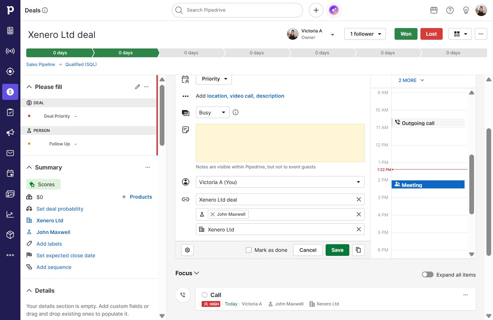Image resolution: width=493 pixels, height=320 pixels.
Task: Open Products box icon in sidebar
Action: (x=10, y=235)
